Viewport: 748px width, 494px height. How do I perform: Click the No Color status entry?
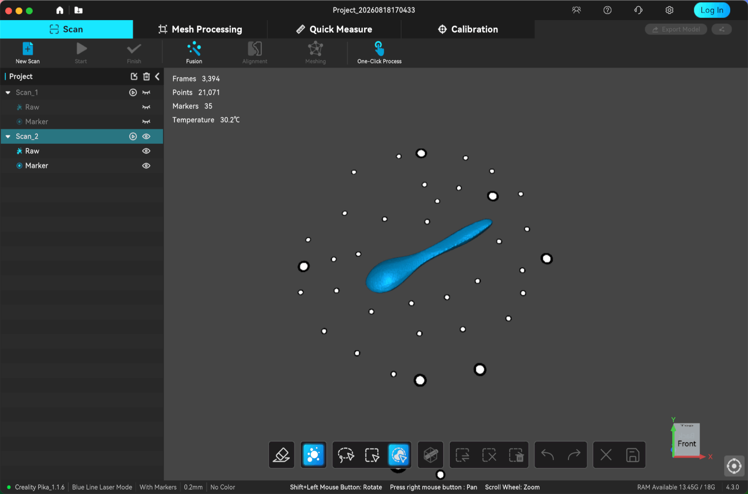click(223, 487)
